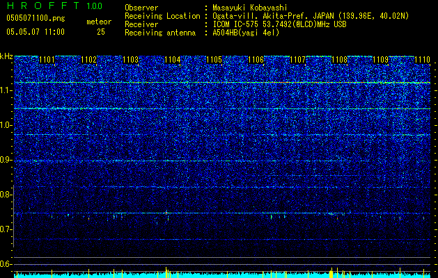438x278 pixels.
Task: Click the date stamp 05.05.07 11:00
Action: (x=36, y=32)
